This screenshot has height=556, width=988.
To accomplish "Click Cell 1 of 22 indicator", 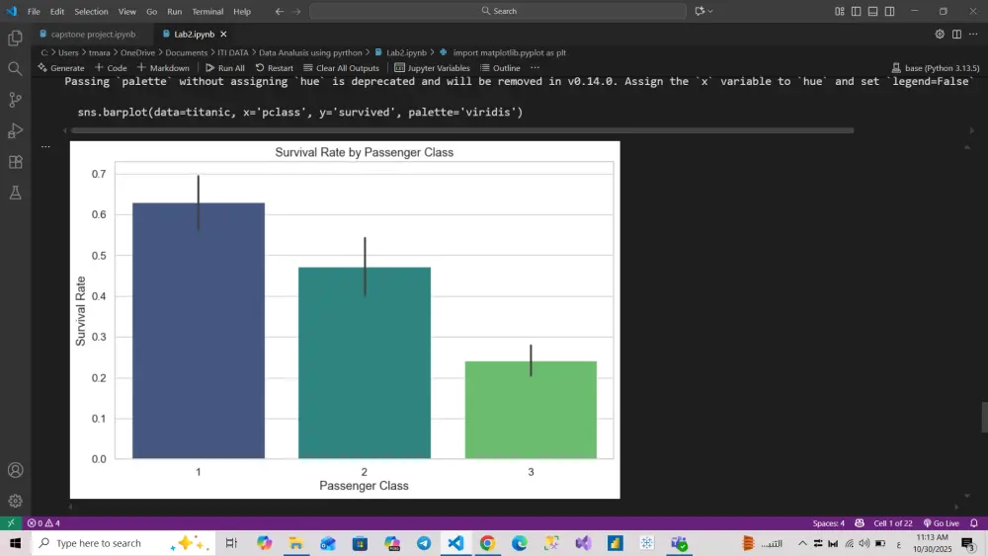I will 893,523.
